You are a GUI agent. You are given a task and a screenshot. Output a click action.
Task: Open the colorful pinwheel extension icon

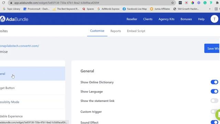[x=192, y=3]
